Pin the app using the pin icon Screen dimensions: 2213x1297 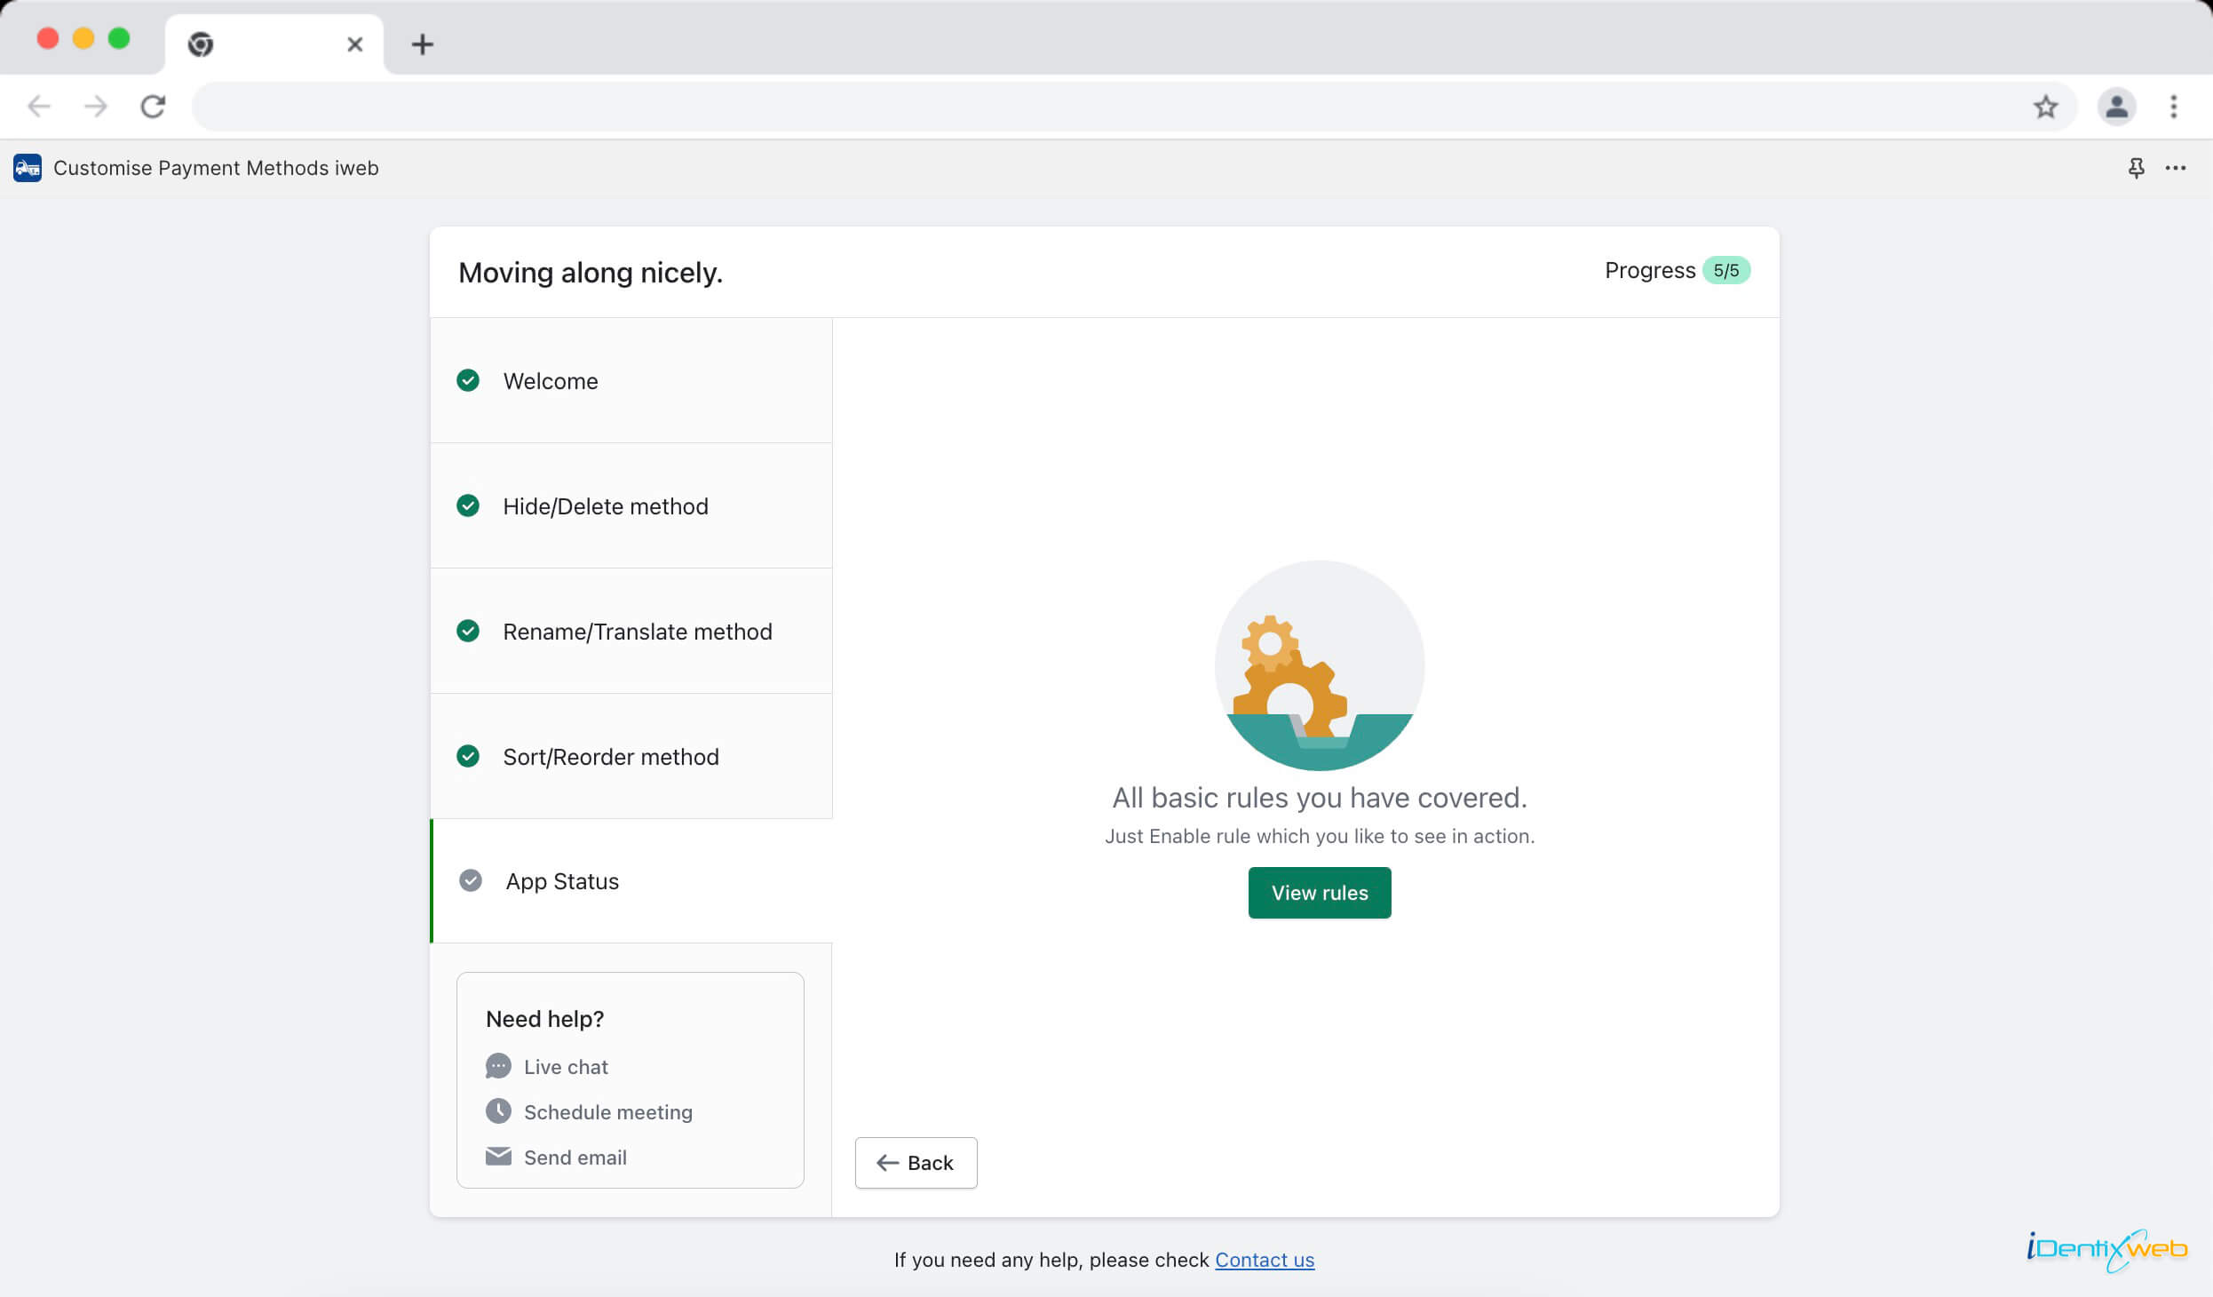(x=2137, y=168)
